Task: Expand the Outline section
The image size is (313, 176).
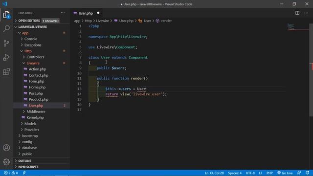Action: pyautogui.click(x=42, y=161)
